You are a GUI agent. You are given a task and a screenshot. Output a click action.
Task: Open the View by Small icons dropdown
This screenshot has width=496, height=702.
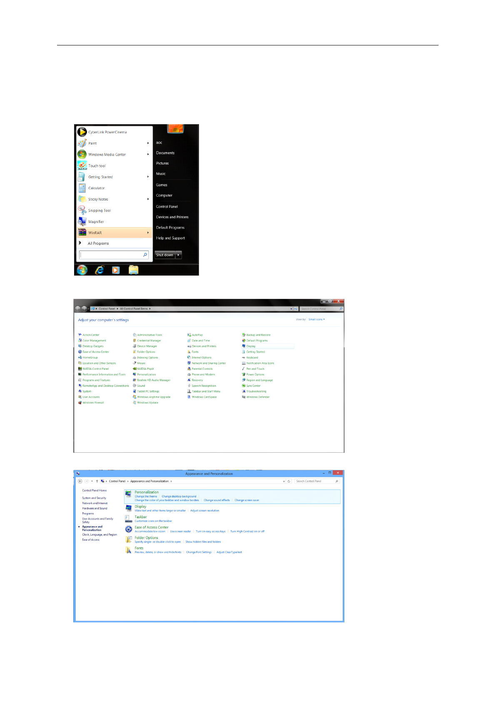click(x=317, y=320)
